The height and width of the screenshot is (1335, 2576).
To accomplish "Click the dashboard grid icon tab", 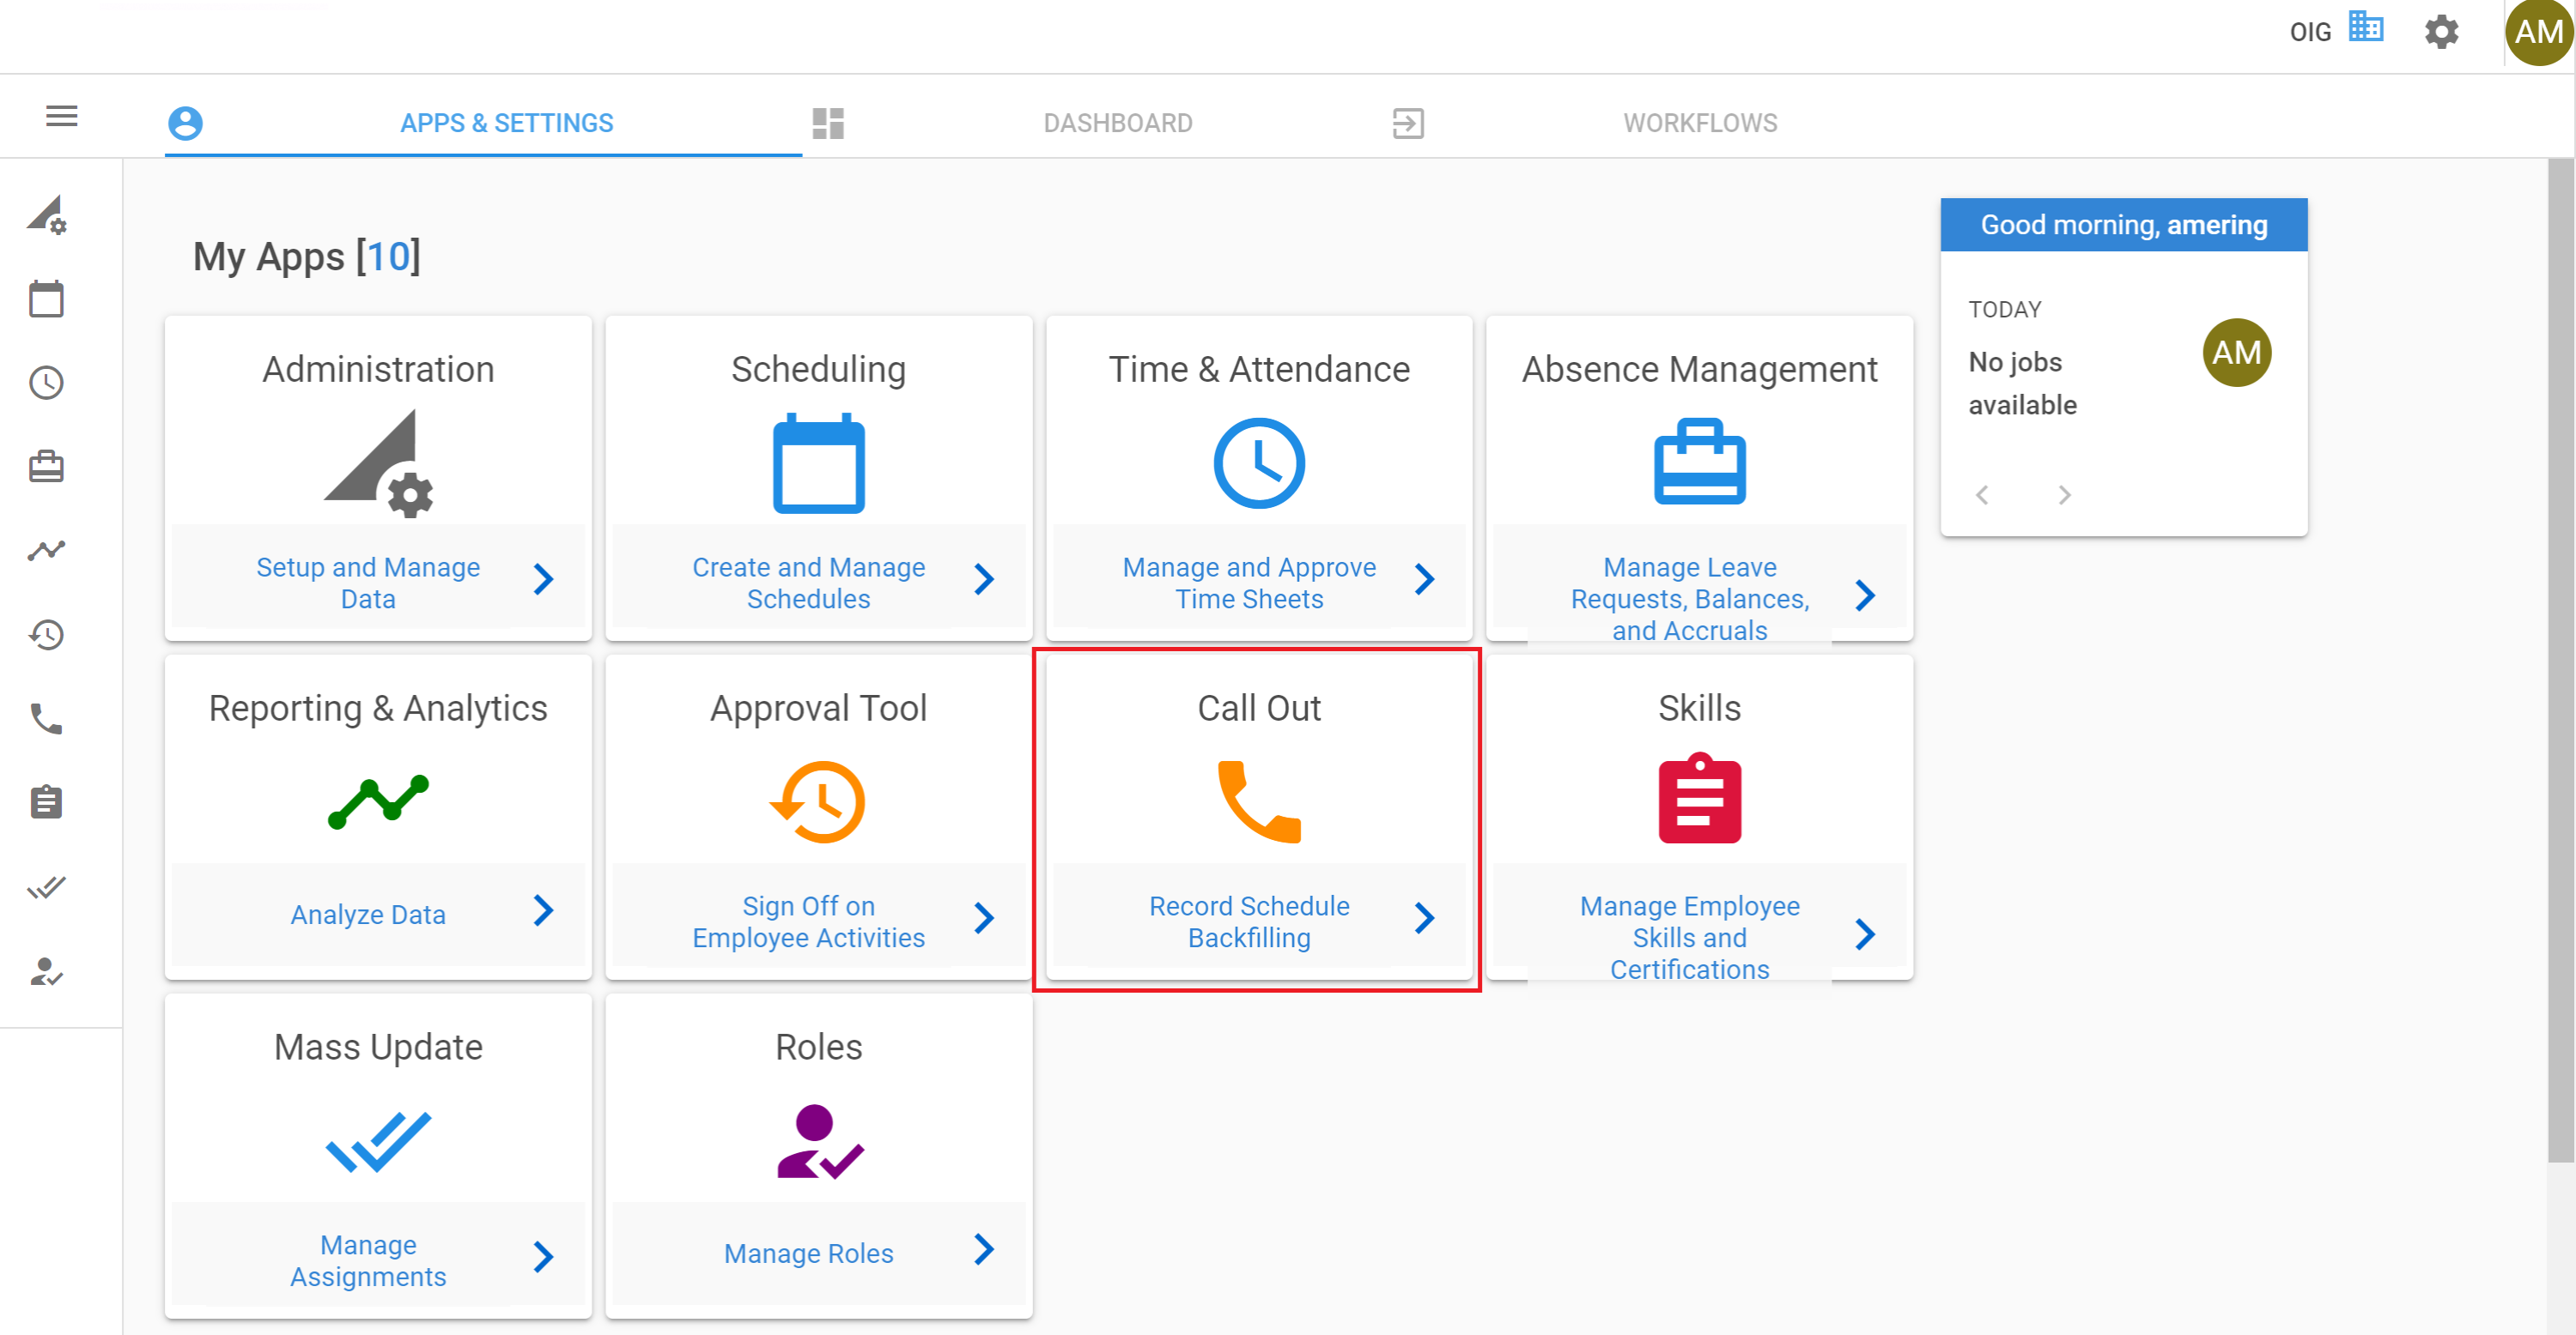I will (828, 123).
